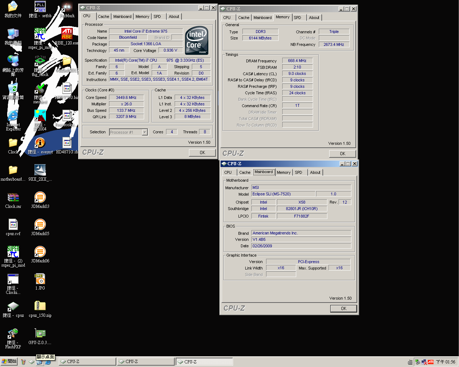
Task: Switch to SPD tab in top-left CPU-Z window
Action: [x=157, y=16]
